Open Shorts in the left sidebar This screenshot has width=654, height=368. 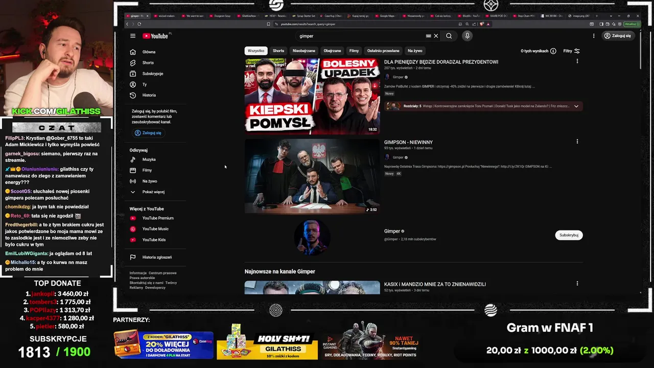(148, 63)
